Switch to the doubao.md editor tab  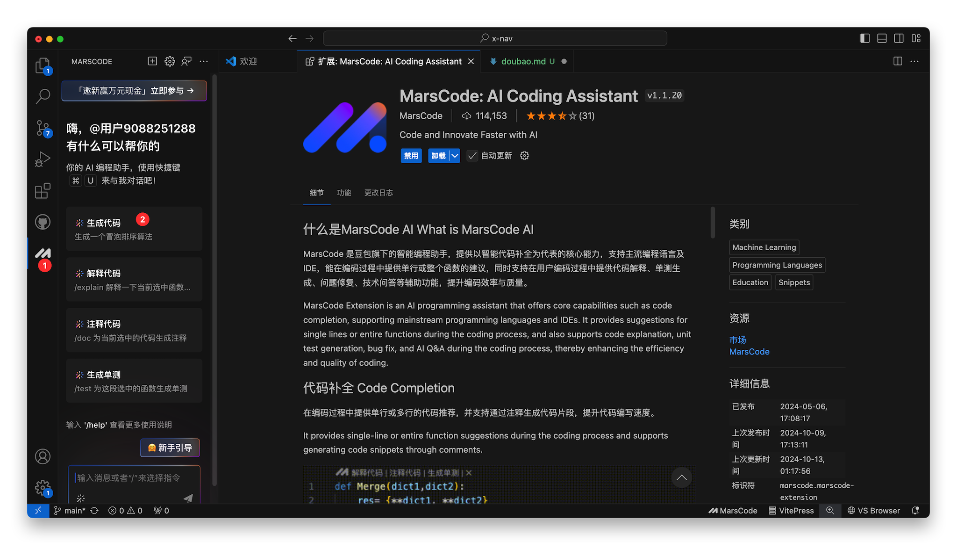tap(523, 61)
